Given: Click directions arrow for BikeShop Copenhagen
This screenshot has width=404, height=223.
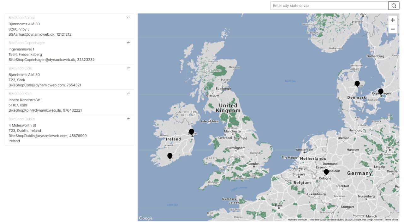Looking at the screenshot, I should tap(128, 43).
